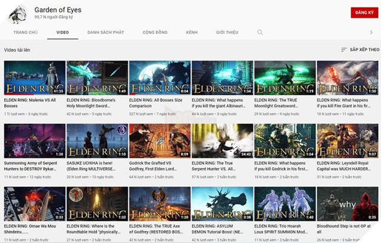Select the VIDEO tab

click(63, 32)
